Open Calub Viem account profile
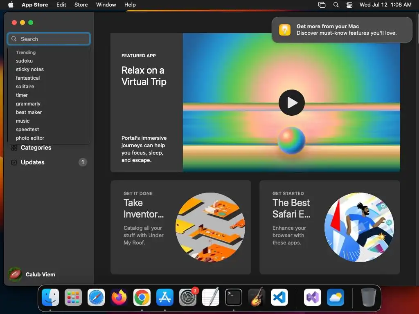 [x=32, y=274]
